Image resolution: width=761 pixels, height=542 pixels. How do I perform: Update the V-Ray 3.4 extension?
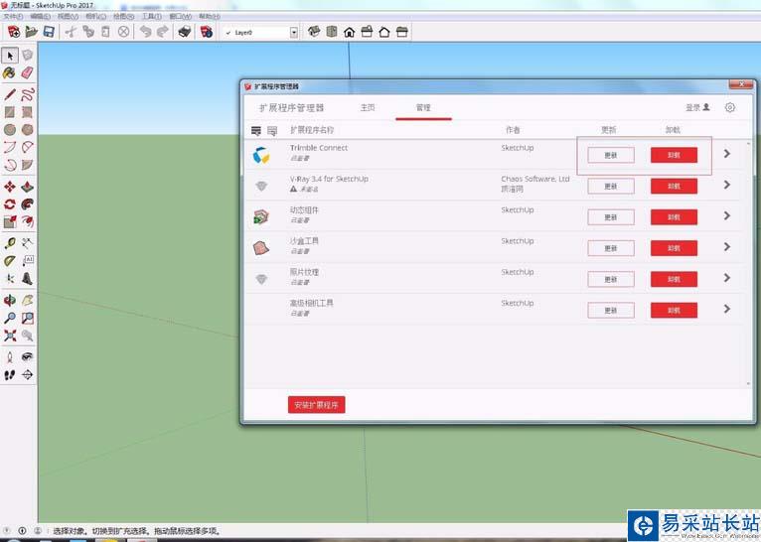[611, 187]
